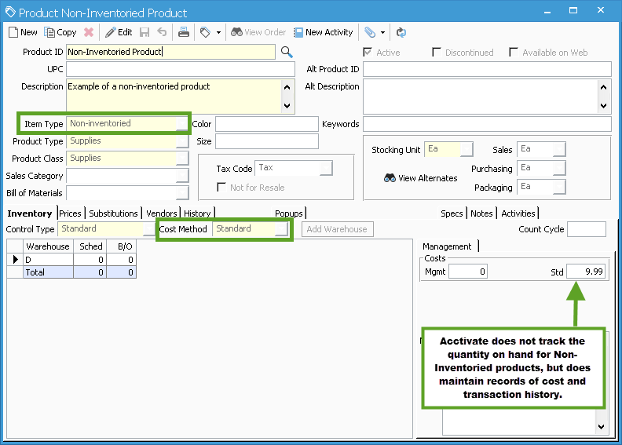Click into the Color field
The width and height of the screenshot is (622, 445).
pos(267,124)
